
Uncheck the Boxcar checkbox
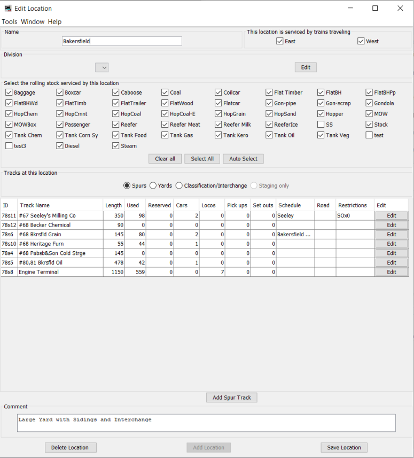60,92
